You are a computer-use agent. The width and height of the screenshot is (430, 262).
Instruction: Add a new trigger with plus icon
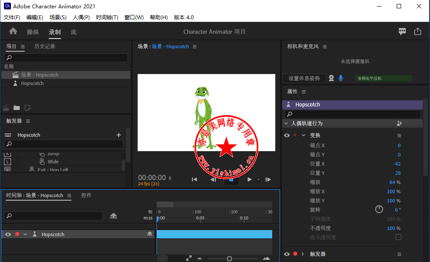119,135
